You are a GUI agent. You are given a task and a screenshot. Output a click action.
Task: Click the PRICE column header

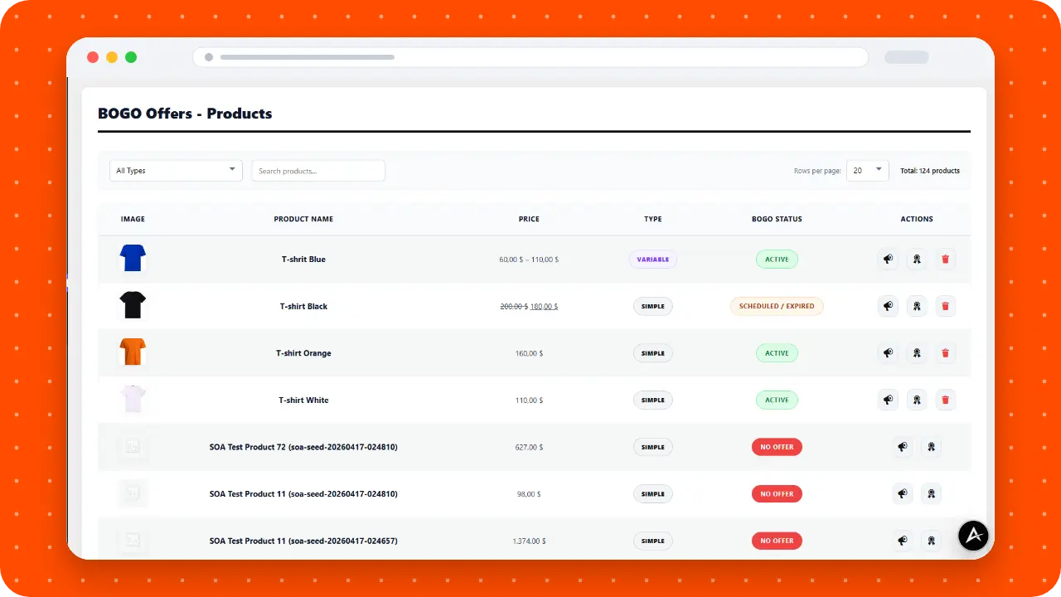(x=529, y=219)
